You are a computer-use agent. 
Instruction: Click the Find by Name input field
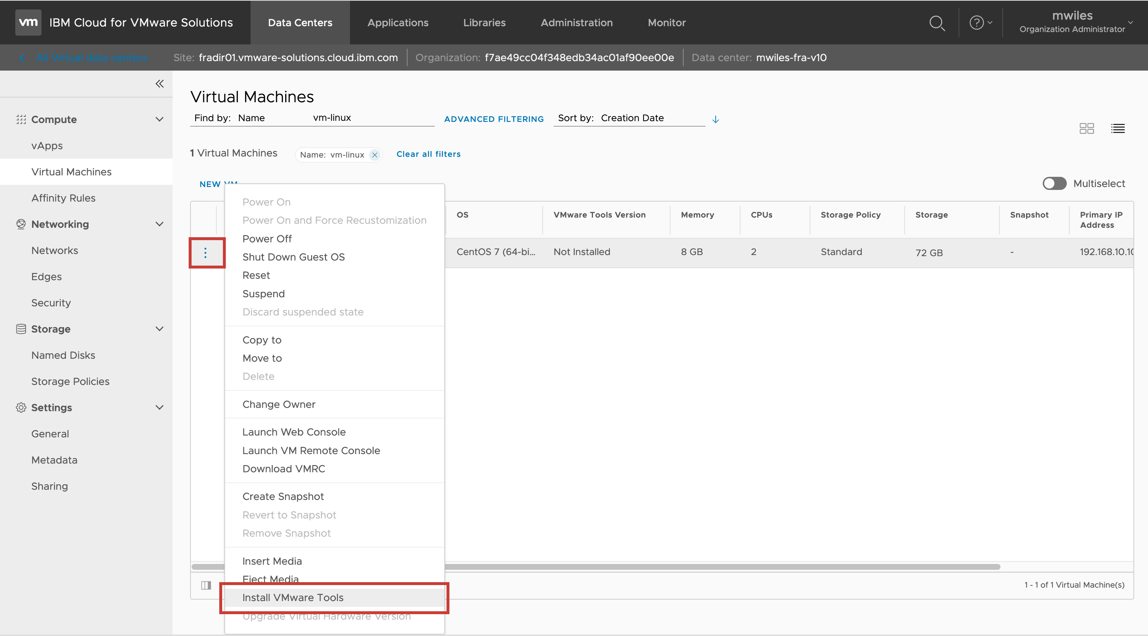pos(370,118)
